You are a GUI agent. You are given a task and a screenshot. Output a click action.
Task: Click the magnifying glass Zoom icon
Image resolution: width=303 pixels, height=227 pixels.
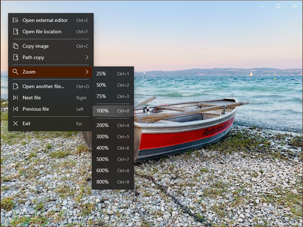pyautogui.click(x=15, y=72)
